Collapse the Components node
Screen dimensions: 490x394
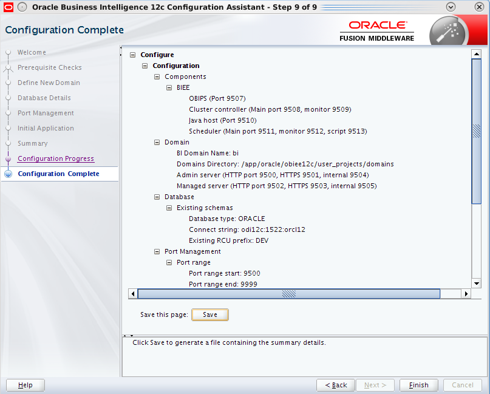pyautogui.click(x=157, y=77)
